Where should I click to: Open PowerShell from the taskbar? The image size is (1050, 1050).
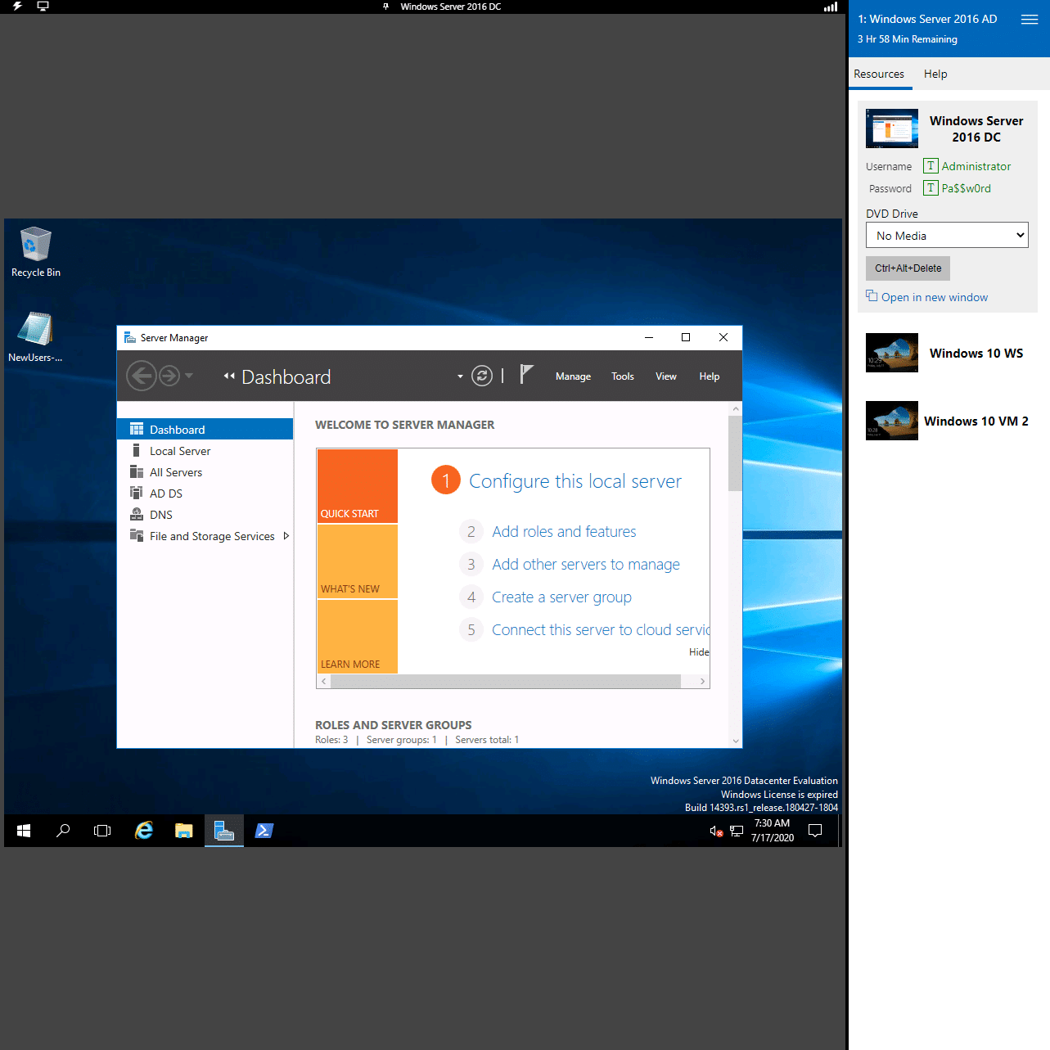click(x=264, y=831)
